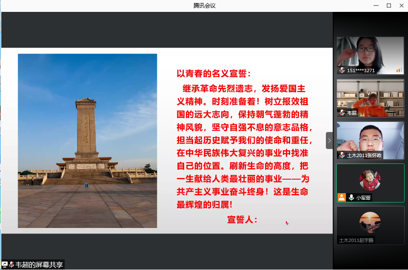Click orange host icon on 小军哥 tile
Screen dimensions: 408x270
342,197
